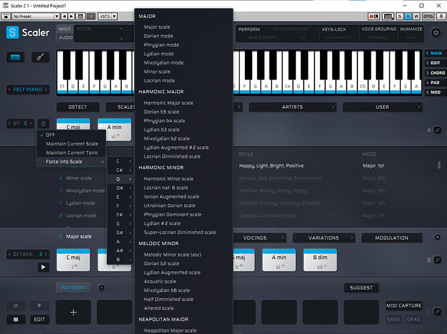Open the No Preset dropdown
Screen dimensions: 447x334
[35, 16]
